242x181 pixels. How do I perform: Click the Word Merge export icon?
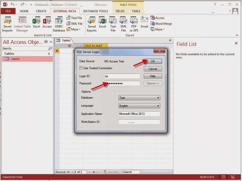[162, 24]
